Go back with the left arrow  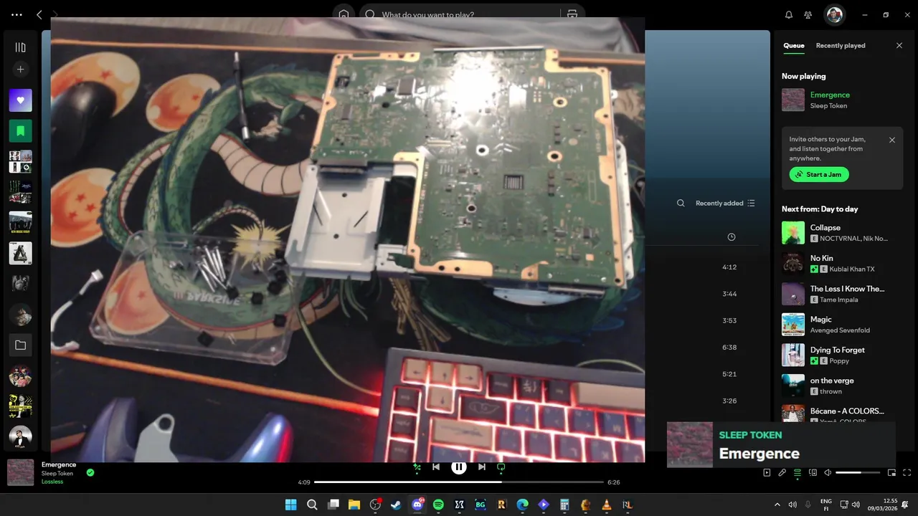39,14
